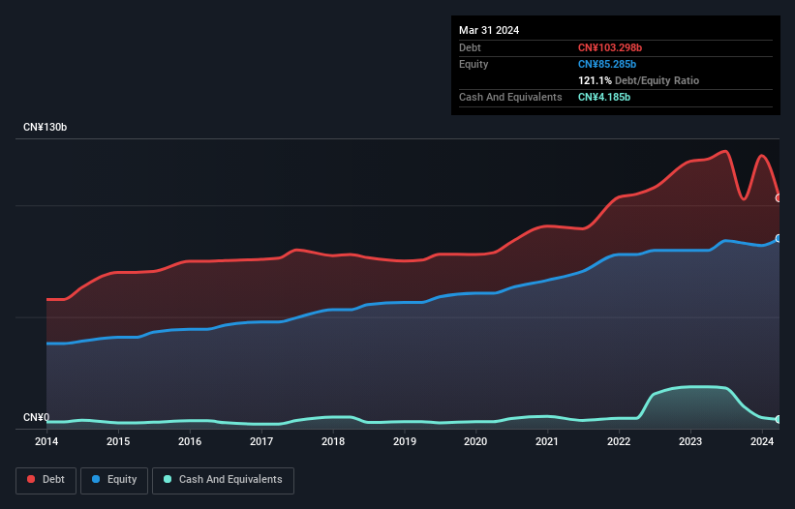Click the 2019 x-axis label
Screen dimensions: 795x509
pyautogui.click(x=405, y=441)
